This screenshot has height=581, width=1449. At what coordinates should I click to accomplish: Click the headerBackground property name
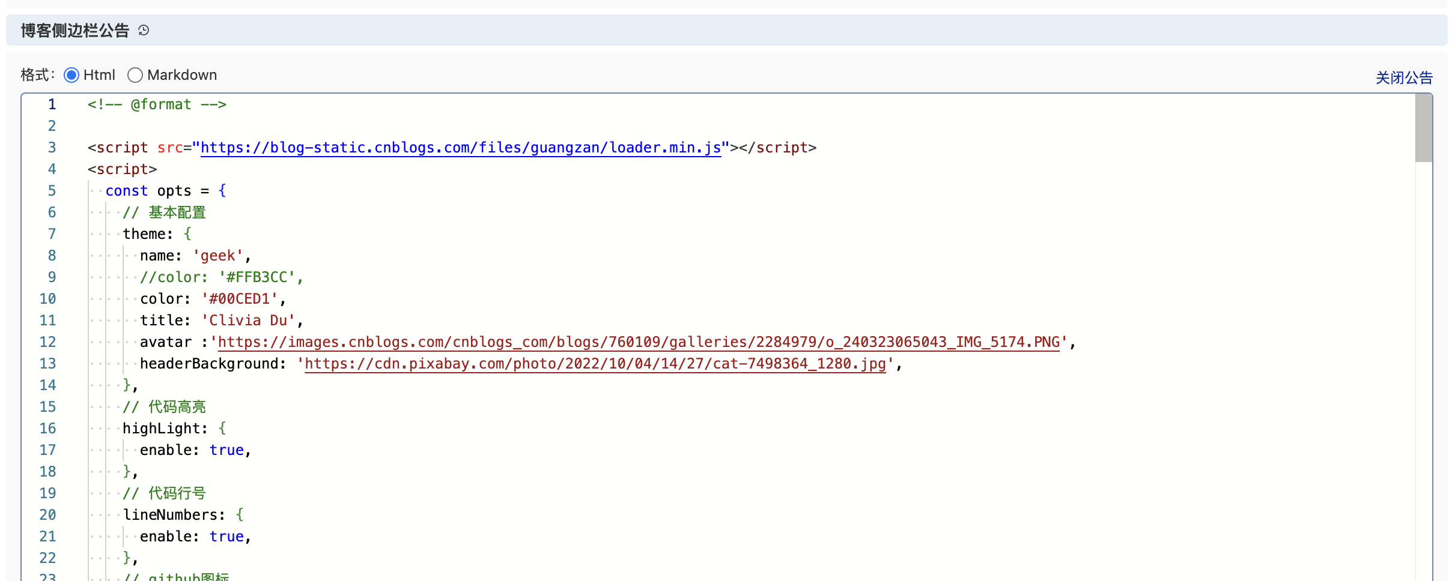209,364
